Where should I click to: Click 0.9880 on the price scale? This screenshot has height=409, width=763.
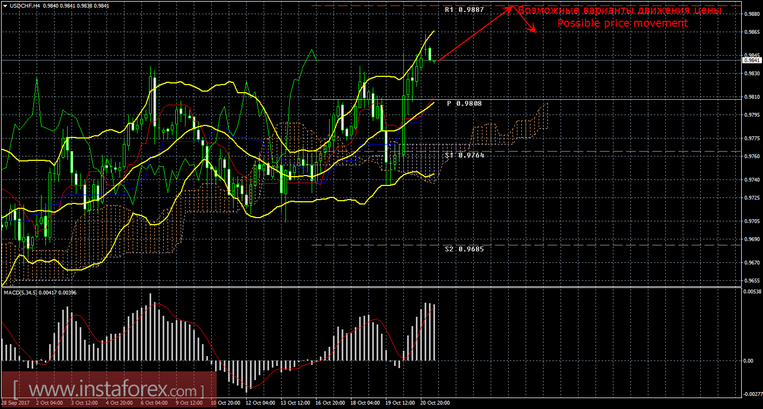click(x=752, y=14)
